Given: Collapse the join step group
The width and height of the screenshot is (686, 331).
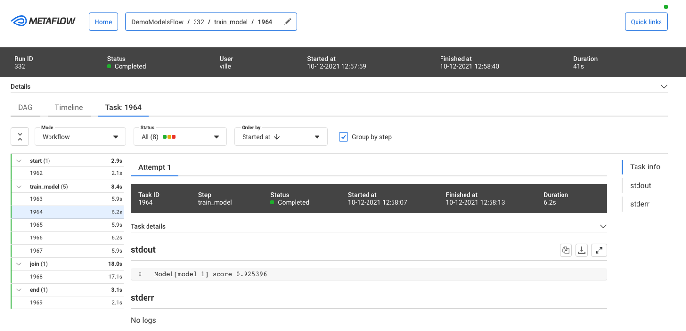Looking at the screenshot, I should coord(19,264).
